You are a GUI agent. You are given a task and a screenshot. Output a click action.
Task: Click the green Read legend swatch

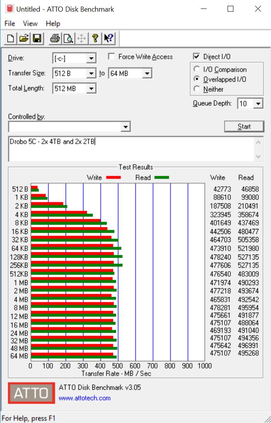click(x=162, y=177)
